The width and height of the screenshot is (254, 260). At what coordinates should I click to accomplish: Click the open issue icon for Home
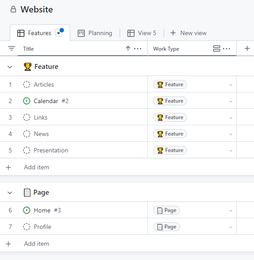point(27,210)
